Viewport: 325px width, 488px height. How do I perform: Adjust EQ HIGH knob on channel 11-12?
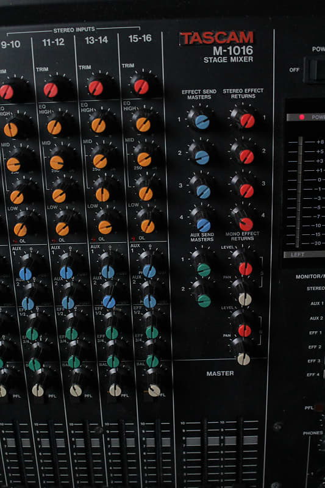54,127
